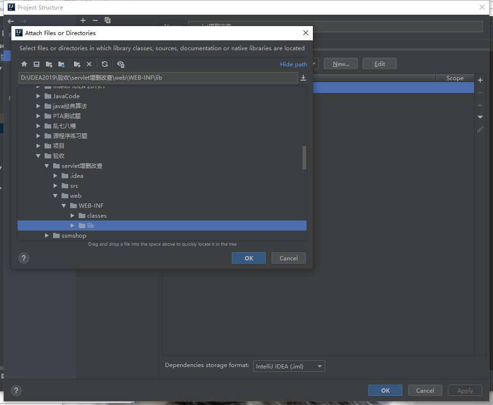
Task: Click the help question mark in Attach dialog
Action: point(24,258)
